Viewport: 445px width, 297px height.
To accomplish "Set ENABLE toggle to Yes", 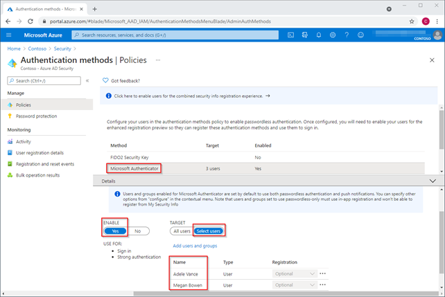I will coord(114,231).
